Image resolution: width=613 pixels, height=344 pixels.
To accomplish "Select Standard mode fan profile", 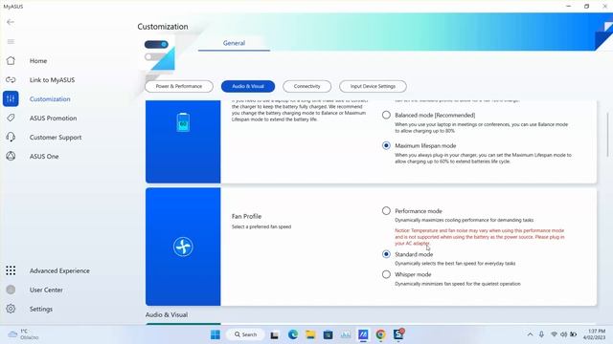I will 386,254.
